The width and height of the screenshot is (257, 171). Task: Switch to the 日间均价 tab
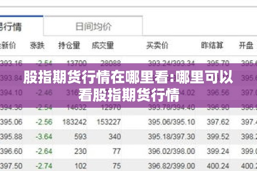pyautogui.click(x=93, y=26)
